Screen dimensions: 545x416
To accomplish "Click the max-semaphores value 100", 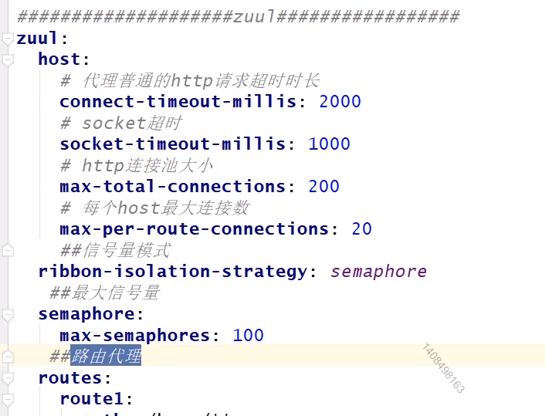I will [248, 336].
